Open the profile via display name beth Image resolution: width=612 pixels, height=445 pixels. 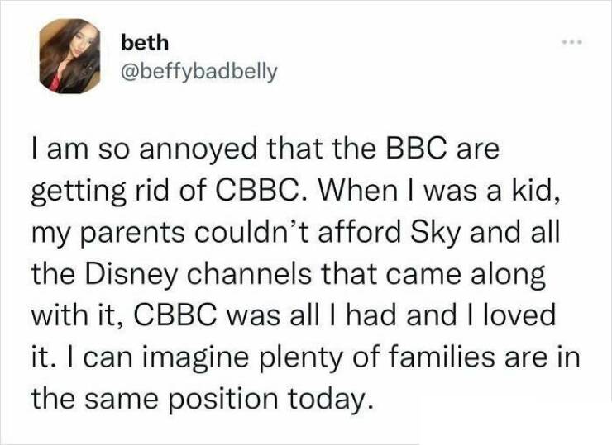pyautogui.click(x=143, y=40)
